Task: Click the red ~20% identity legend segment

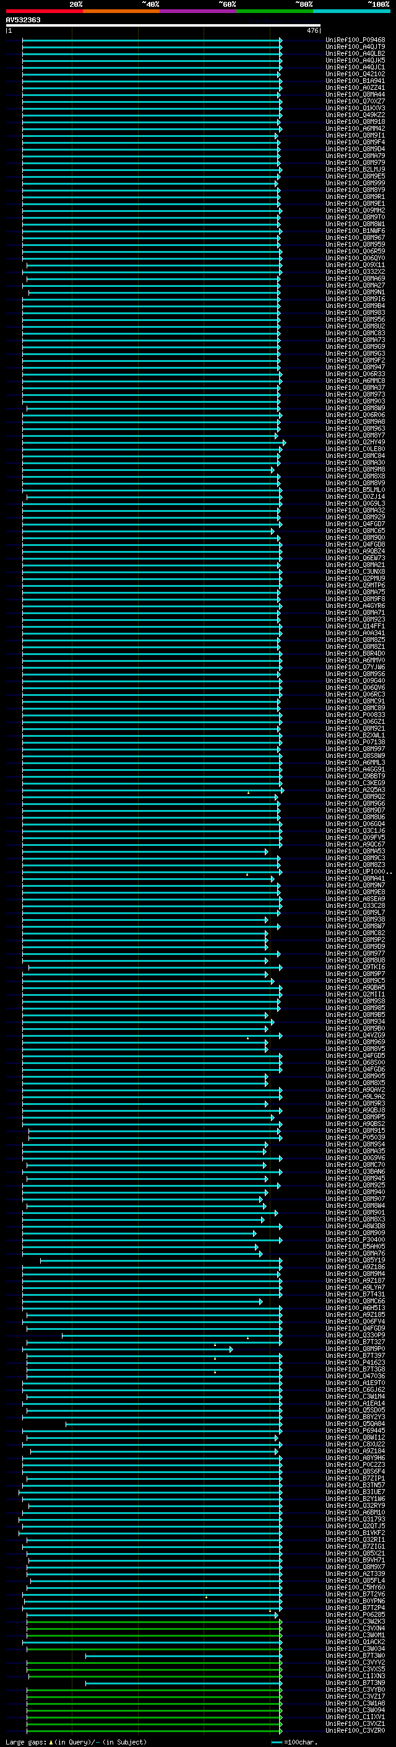Action: point(44,11)
